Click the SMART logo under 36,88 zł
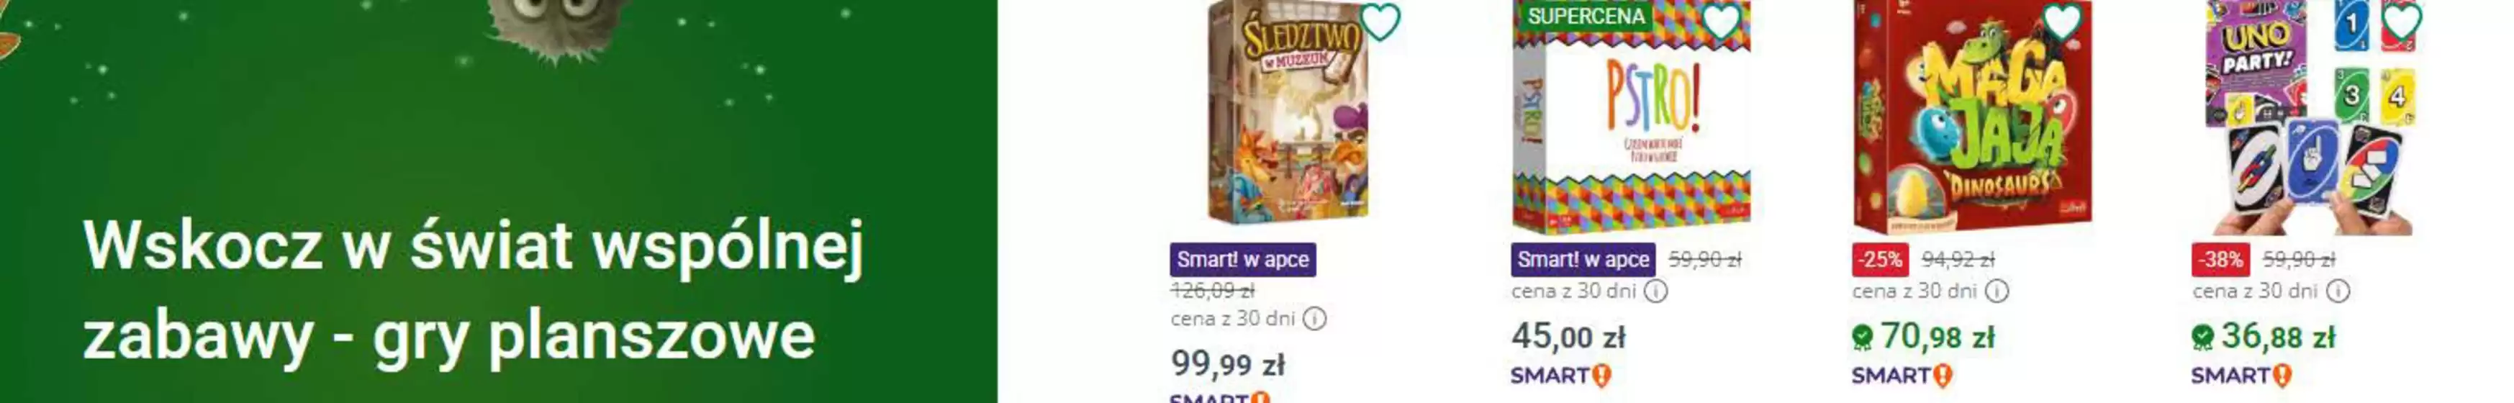 [x=2242, y=376]
